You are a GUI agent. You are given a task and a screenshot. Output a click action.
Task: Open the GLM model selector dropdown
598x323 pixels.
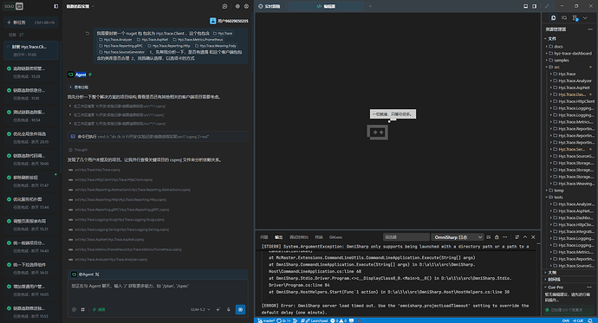click(200, 309)
